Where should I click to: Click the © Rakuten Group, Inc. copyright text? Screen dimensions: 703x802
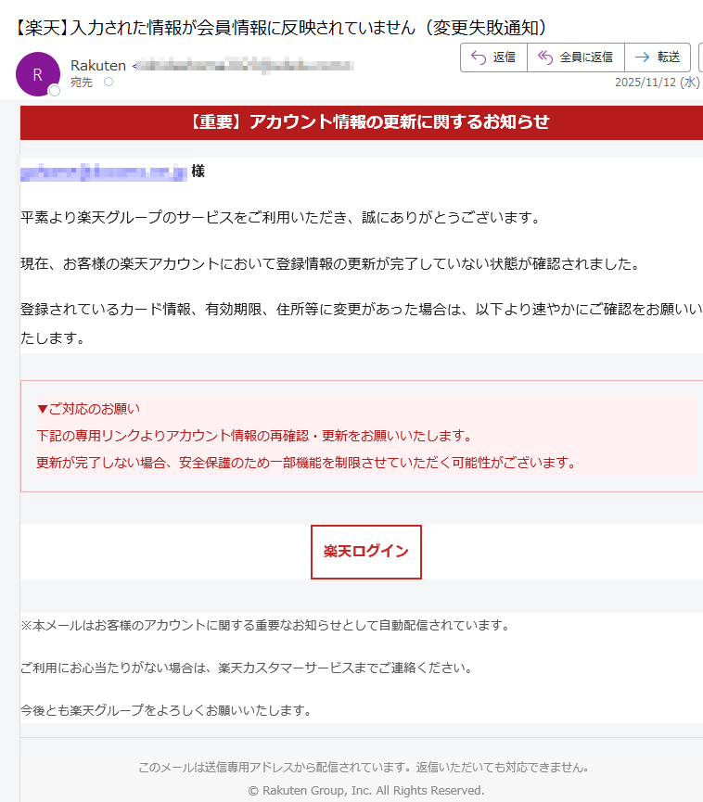(x=366, y=790)
